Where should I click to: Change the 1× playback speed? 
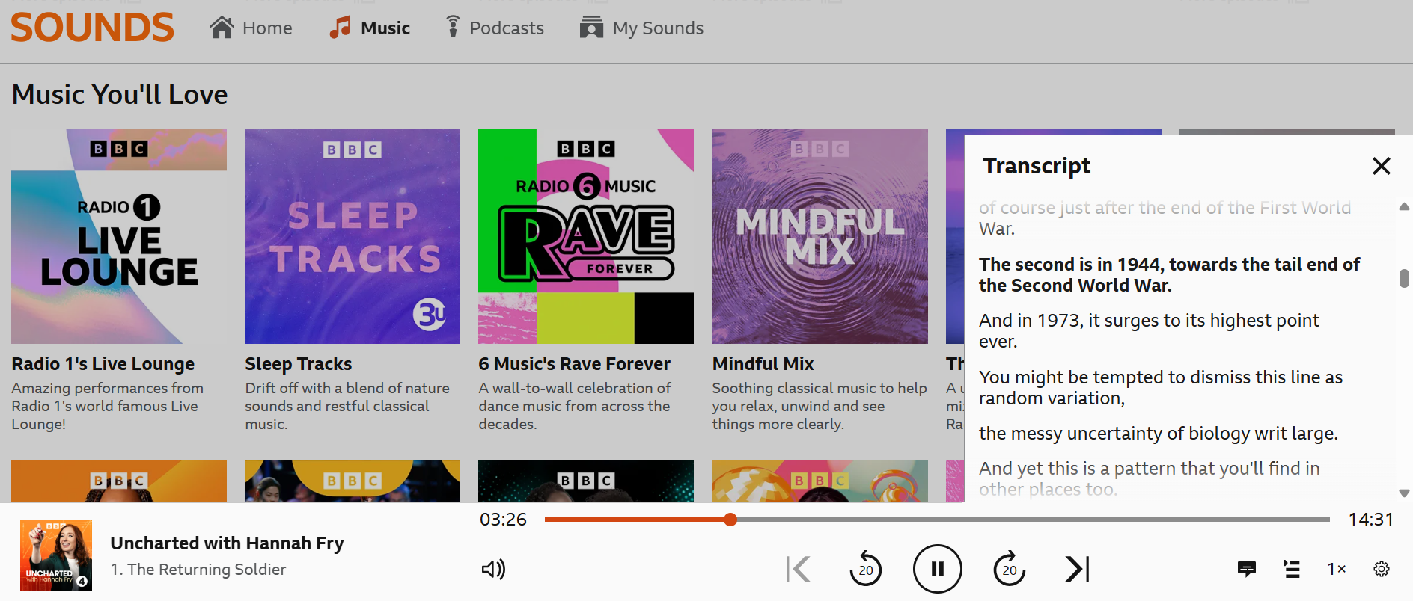[1337, 570]
